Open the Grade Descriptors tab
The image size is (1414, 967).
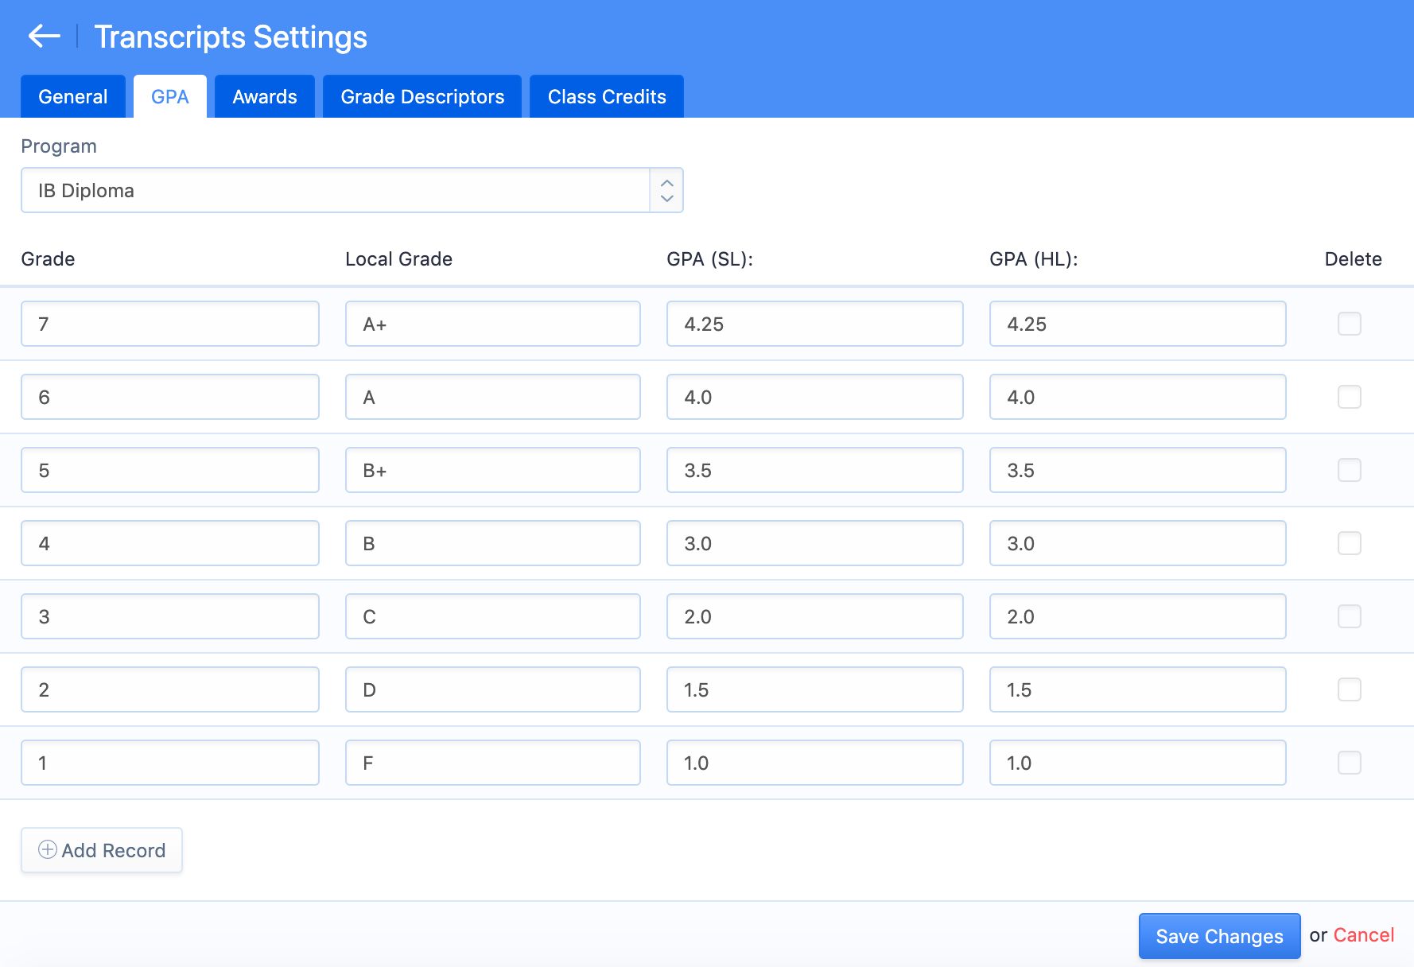point(422,96)
